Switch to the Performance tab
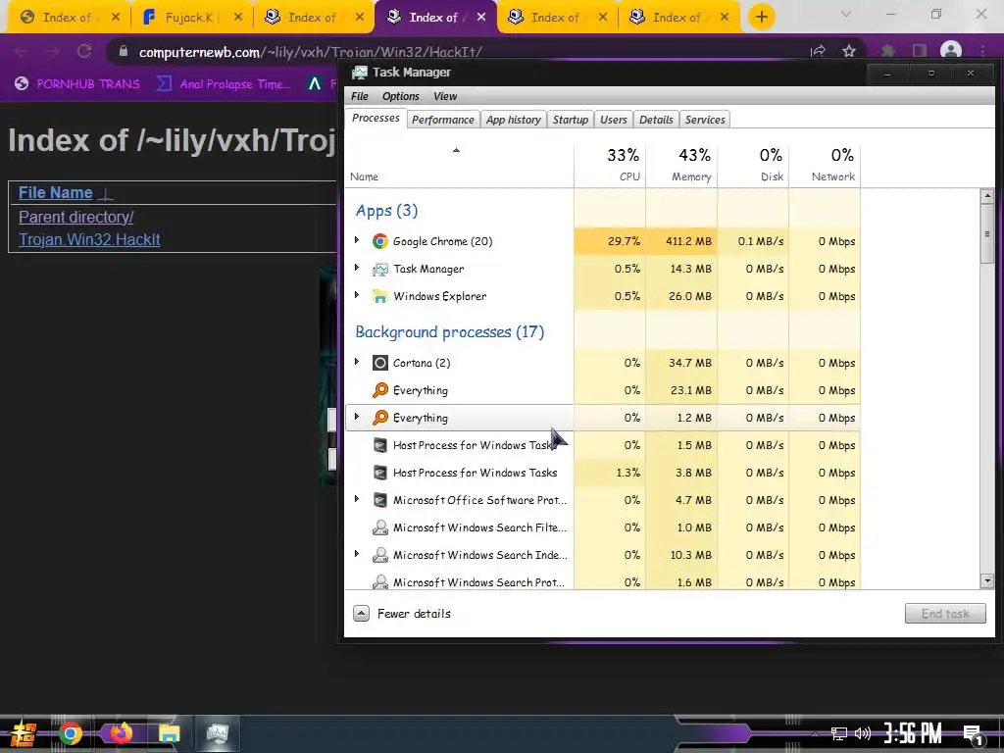This screenshot has height=753, width=1004. click(443, 120)
